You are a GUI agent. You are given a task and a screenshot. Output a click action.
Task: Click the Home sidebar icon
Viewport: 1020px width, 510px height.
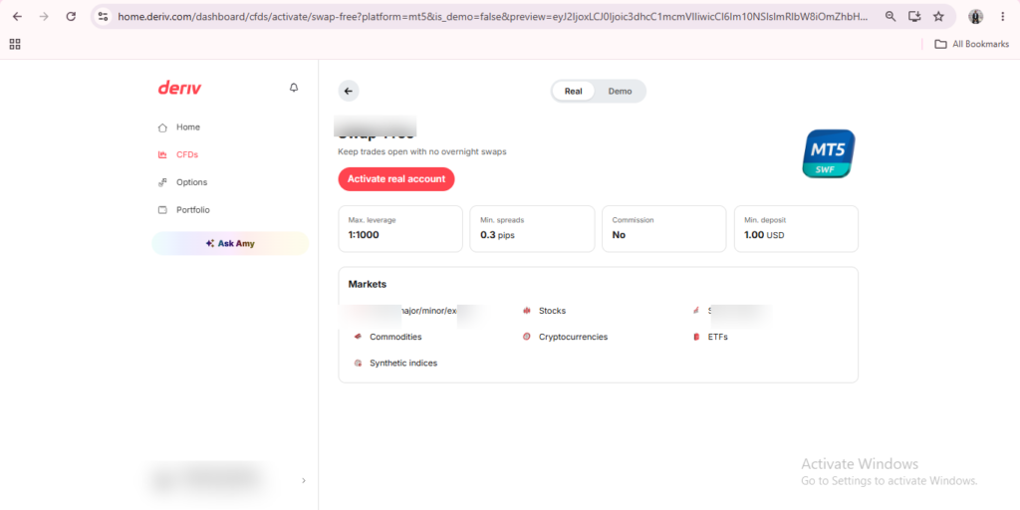(162, 127)
